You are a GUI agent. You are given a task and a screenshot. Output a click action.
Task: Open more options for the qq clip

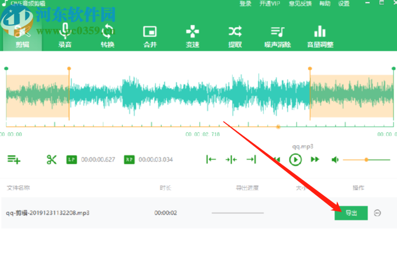378,213
